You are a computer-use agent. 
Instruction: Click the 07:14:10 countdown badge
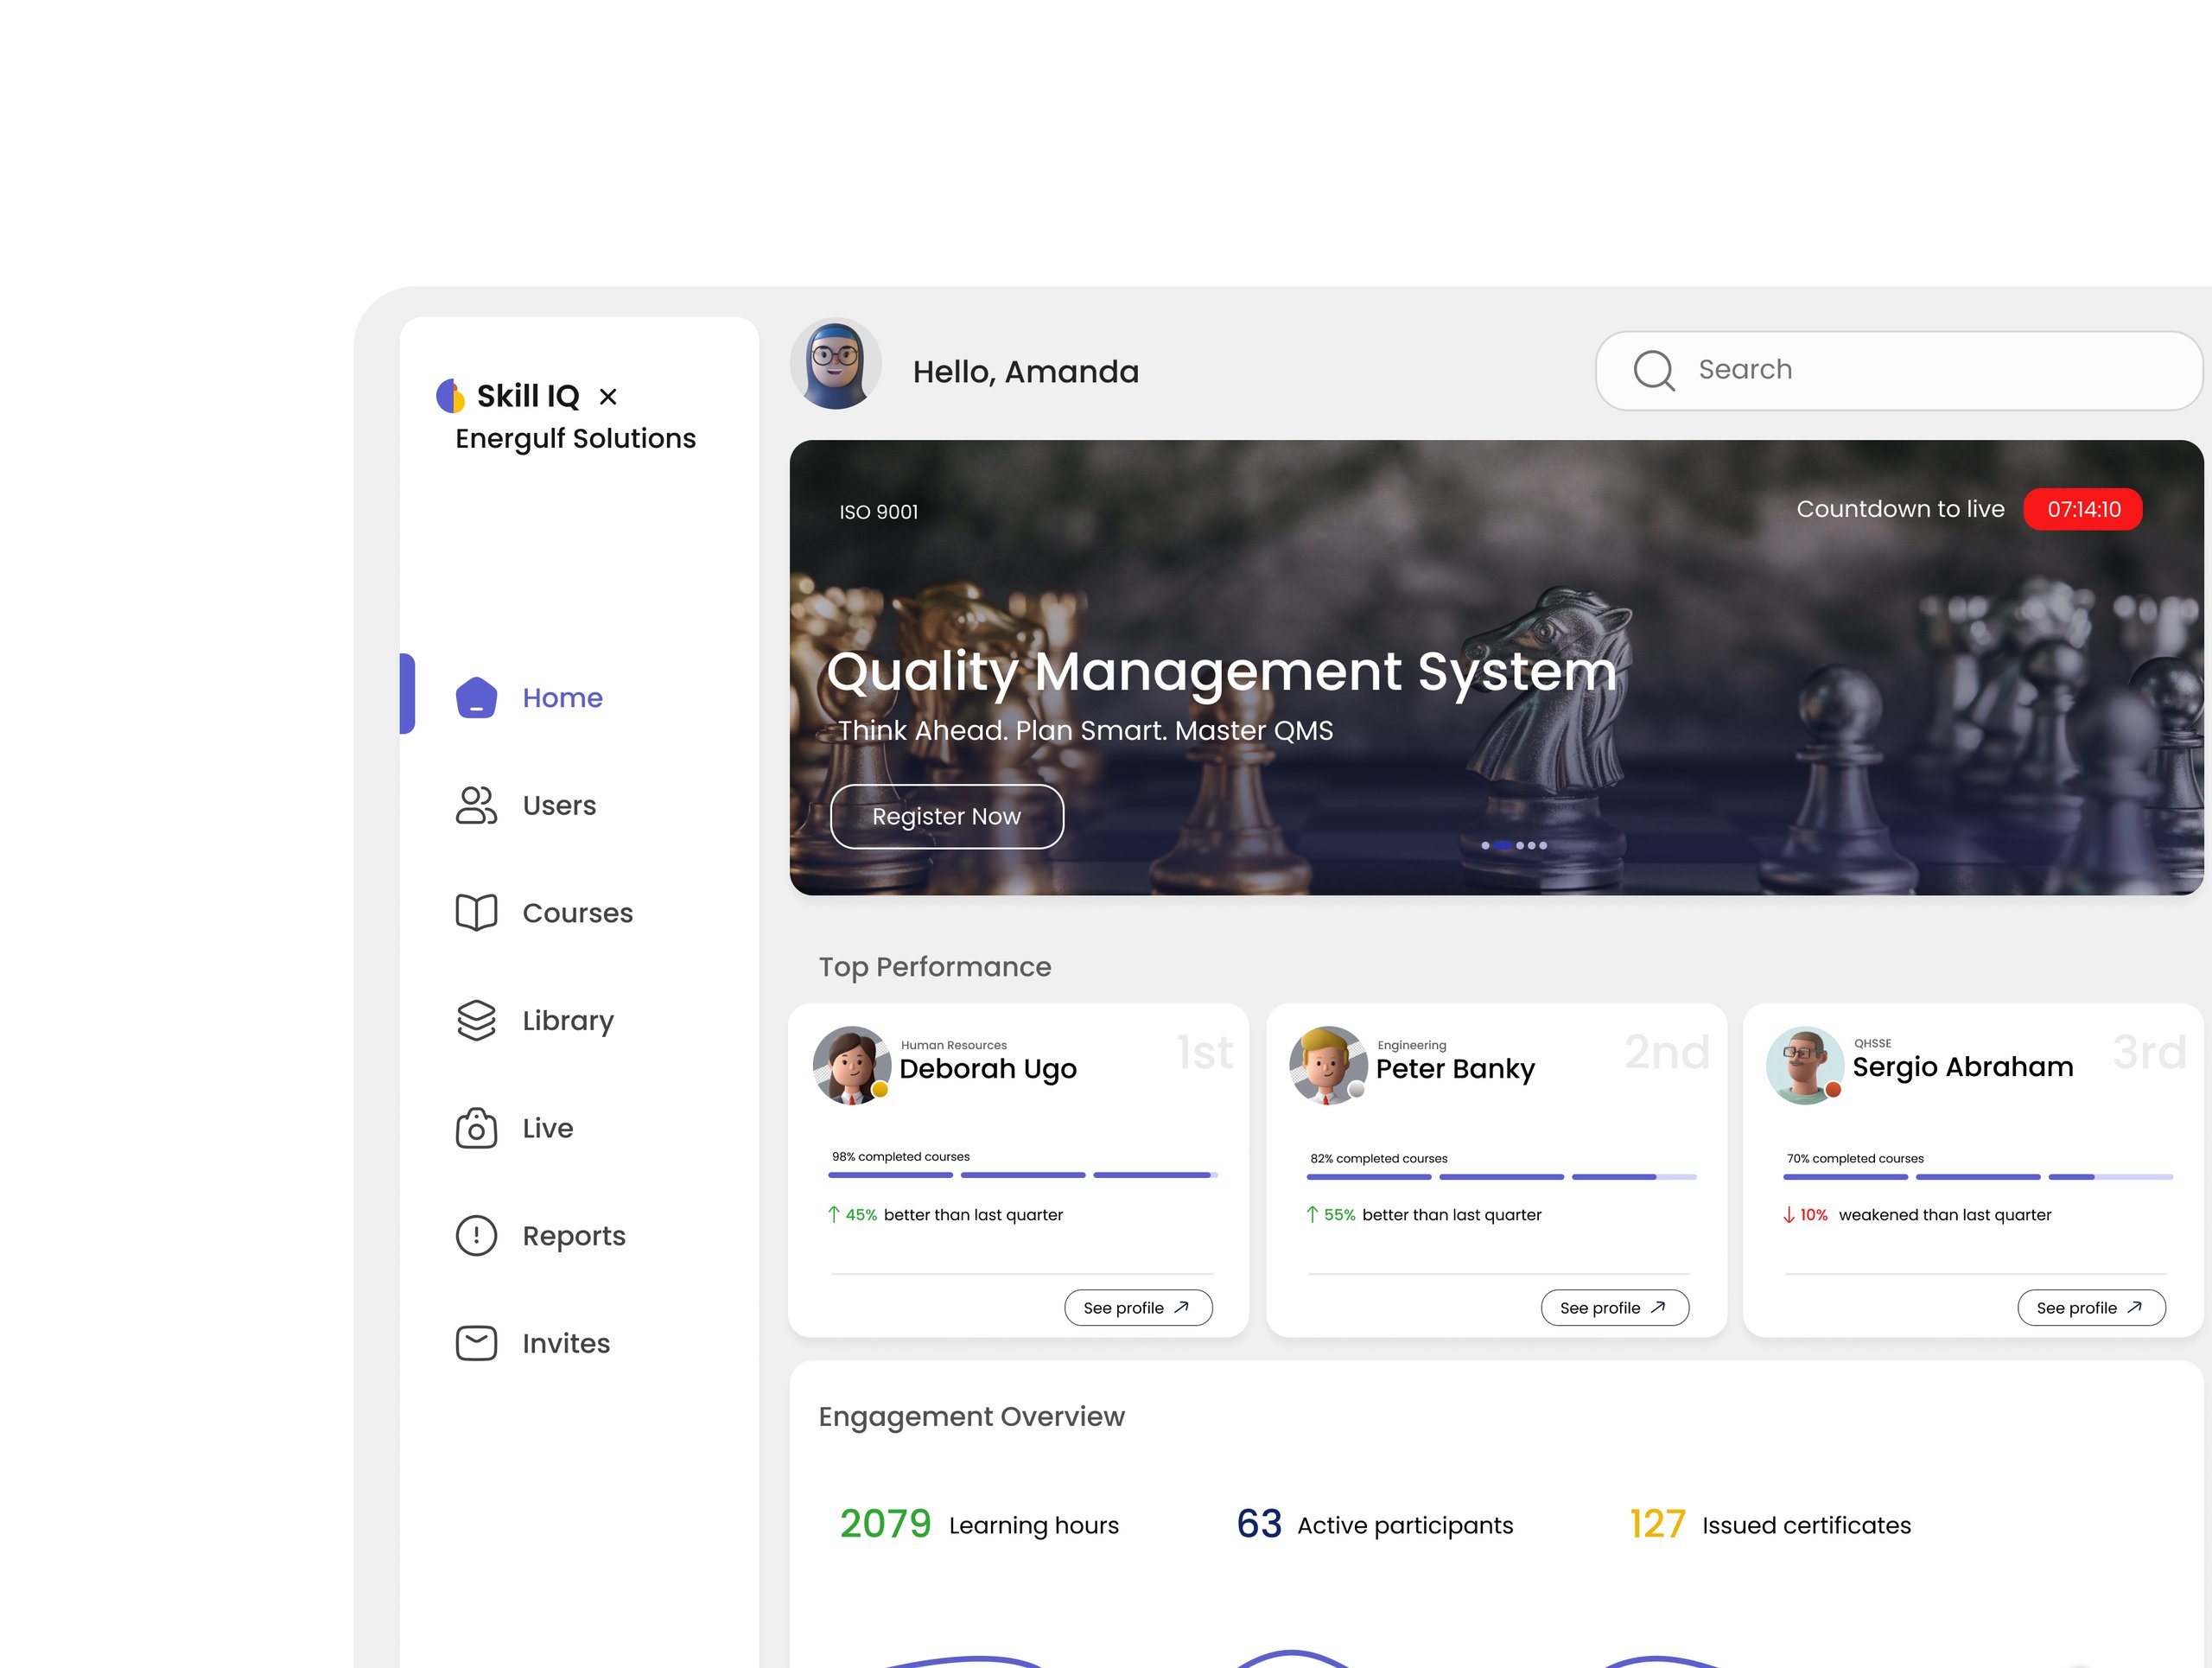(2083, 509)
